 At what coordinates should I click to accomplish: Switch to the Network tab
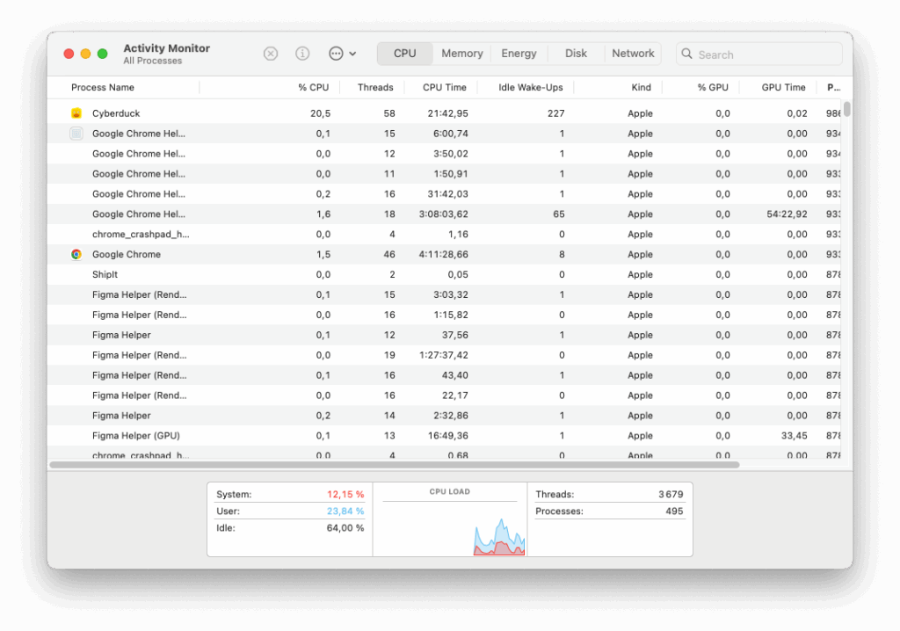[633, 54]
